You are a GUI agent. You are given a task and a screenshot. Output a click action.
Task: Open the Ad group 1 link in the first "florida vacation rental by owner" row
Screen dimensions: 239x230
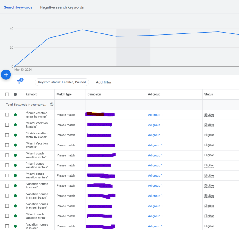(x=155, y=115)
